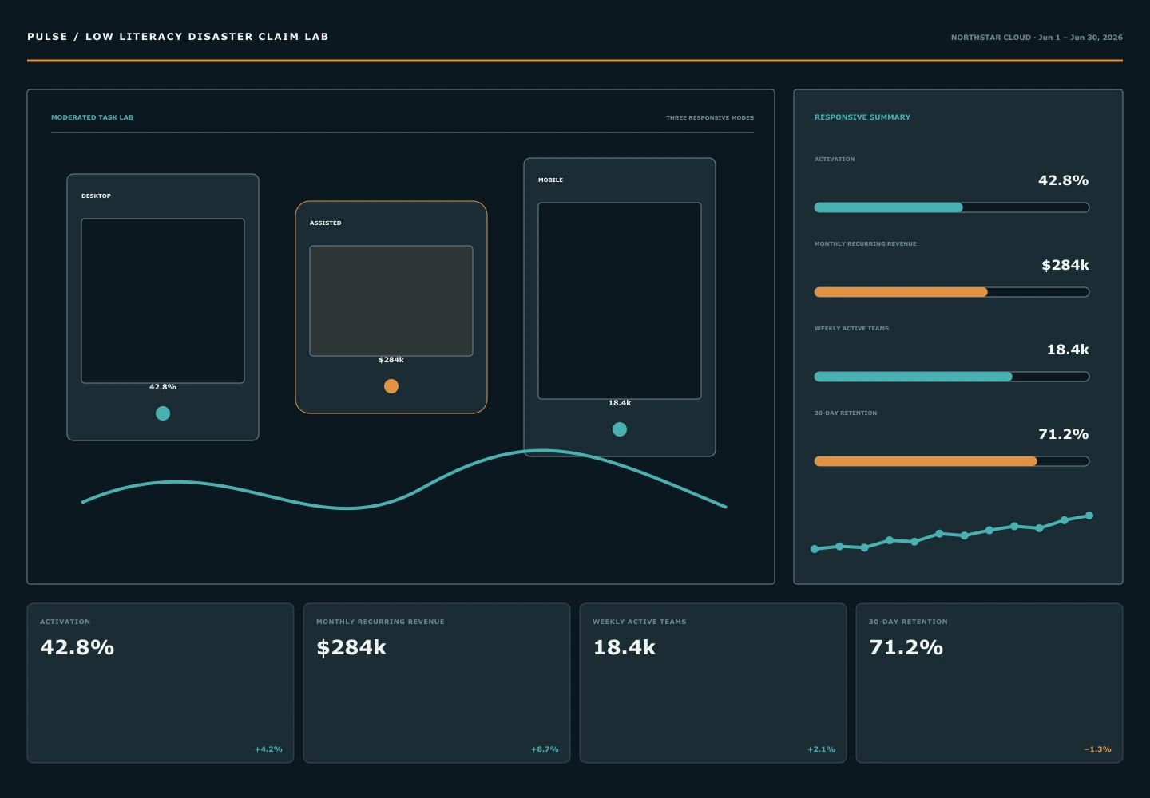Click the "RESPONSIVE SUMMARY" heading
Viewport: 1150px width, 798px height.
(x=862, y=117)
